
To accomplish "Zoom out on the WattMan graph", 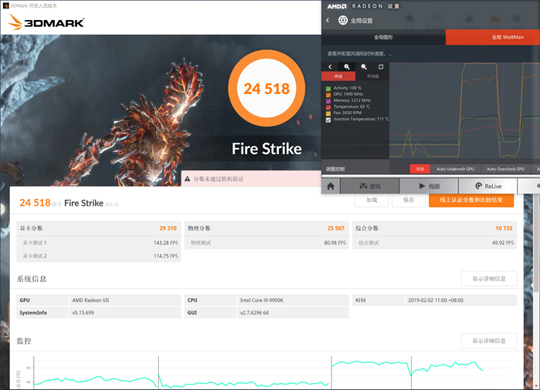I will [x=363, y=67].
